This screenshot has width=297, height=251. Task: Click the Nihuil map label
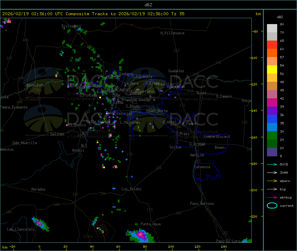[x=78, y=150]
